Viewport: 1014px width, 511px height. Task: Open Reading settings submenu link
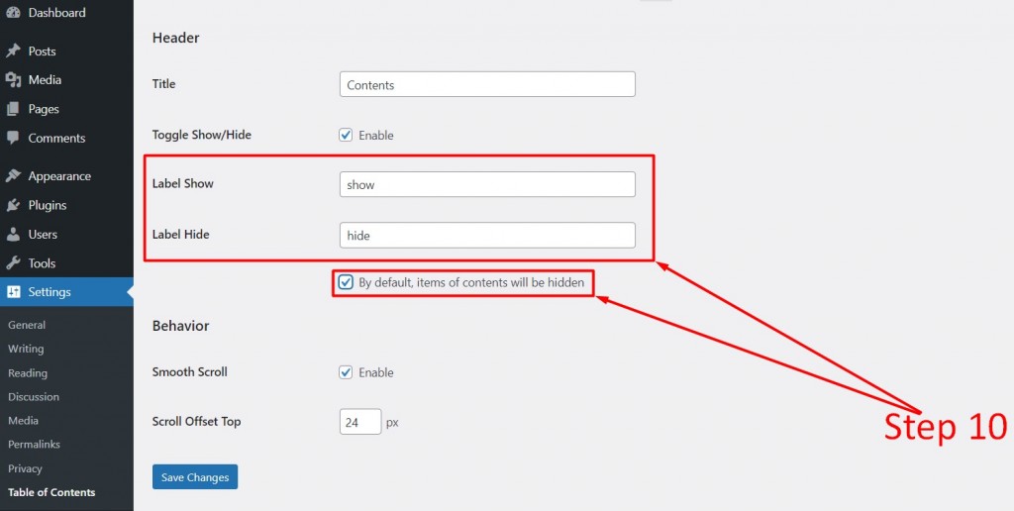[x=27, y=373]
